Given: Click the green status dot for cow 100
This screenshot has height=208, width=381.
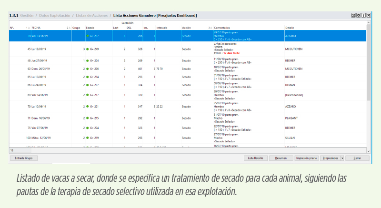Looking at the screenshot, I should tap(88, 138).
